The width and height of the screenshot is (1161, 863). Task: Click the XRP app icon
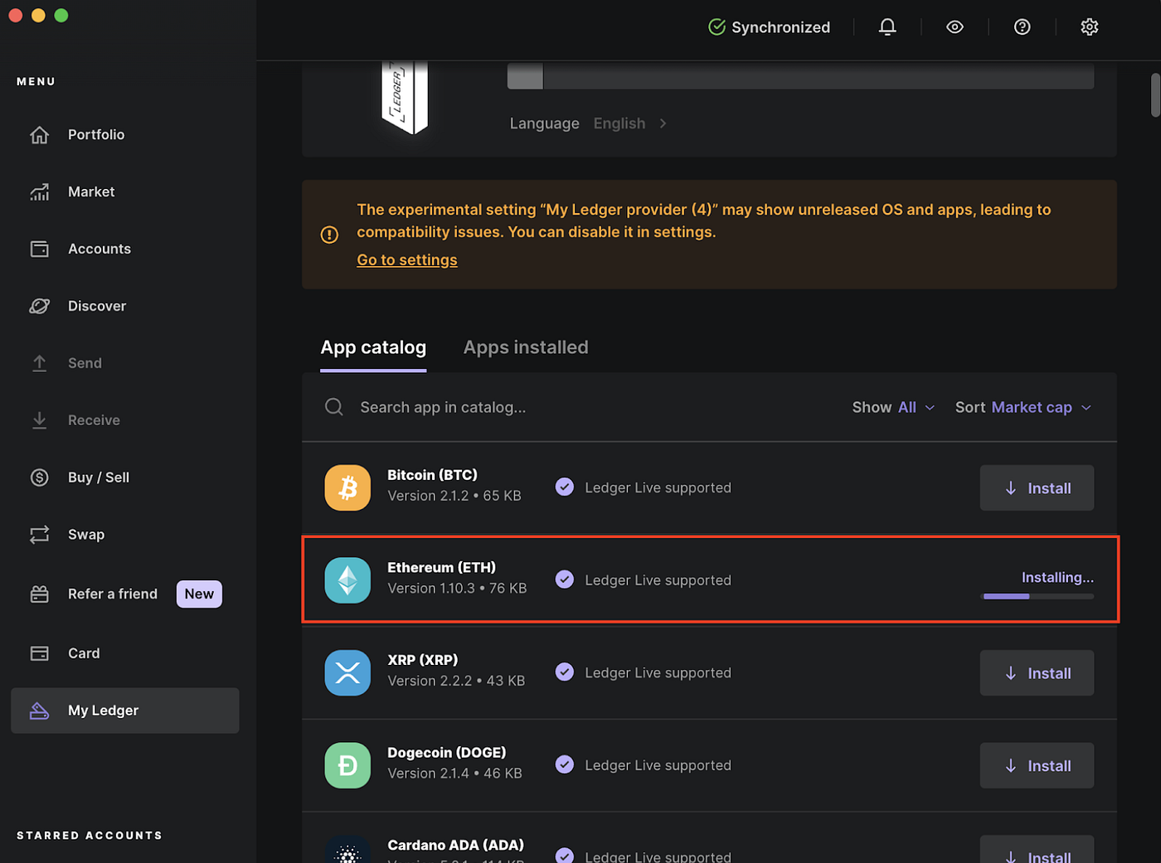(x=347, y=672)
